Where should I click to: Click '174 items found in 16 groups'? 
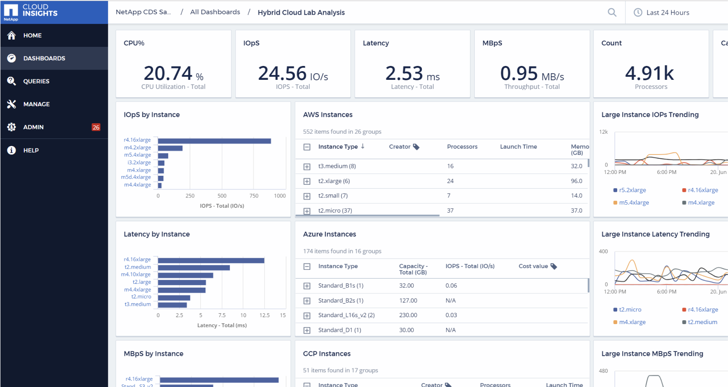[342, 251]
